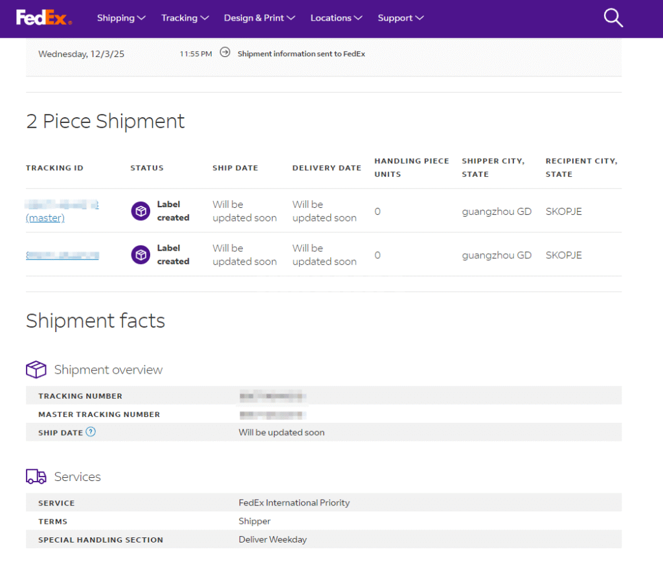Expand the Tracking dropdown menu
This screenshot has height=571, width=663.
tap(185, 18)
